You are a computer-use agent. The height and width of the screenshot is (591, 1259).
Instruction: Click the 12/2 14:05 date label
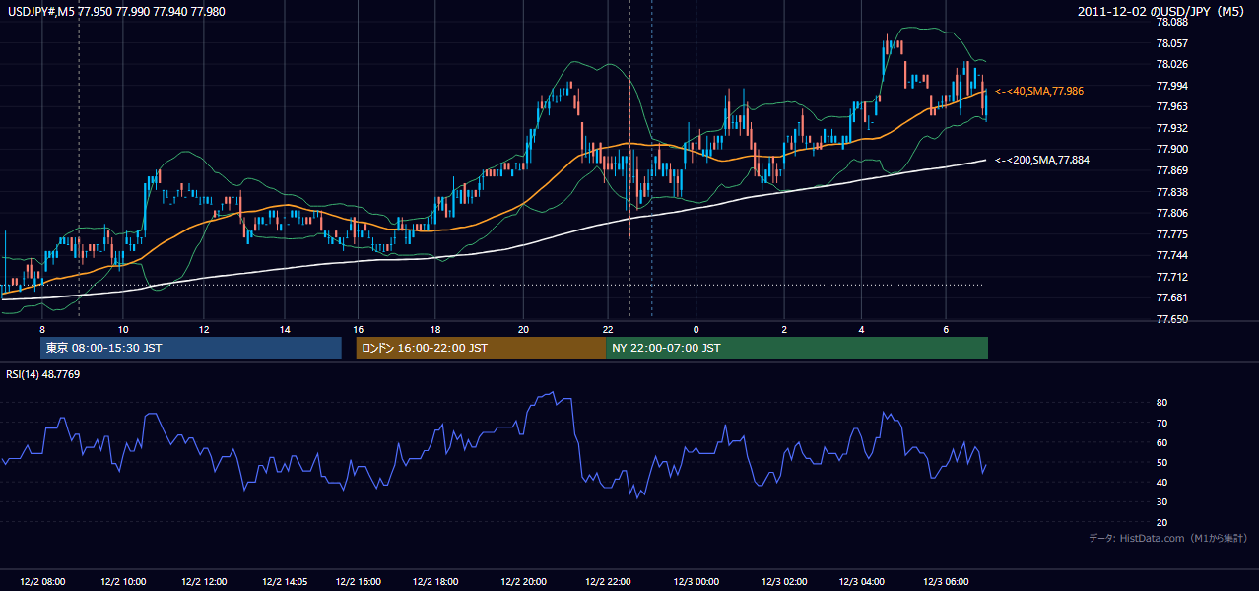tap(283, 582)
